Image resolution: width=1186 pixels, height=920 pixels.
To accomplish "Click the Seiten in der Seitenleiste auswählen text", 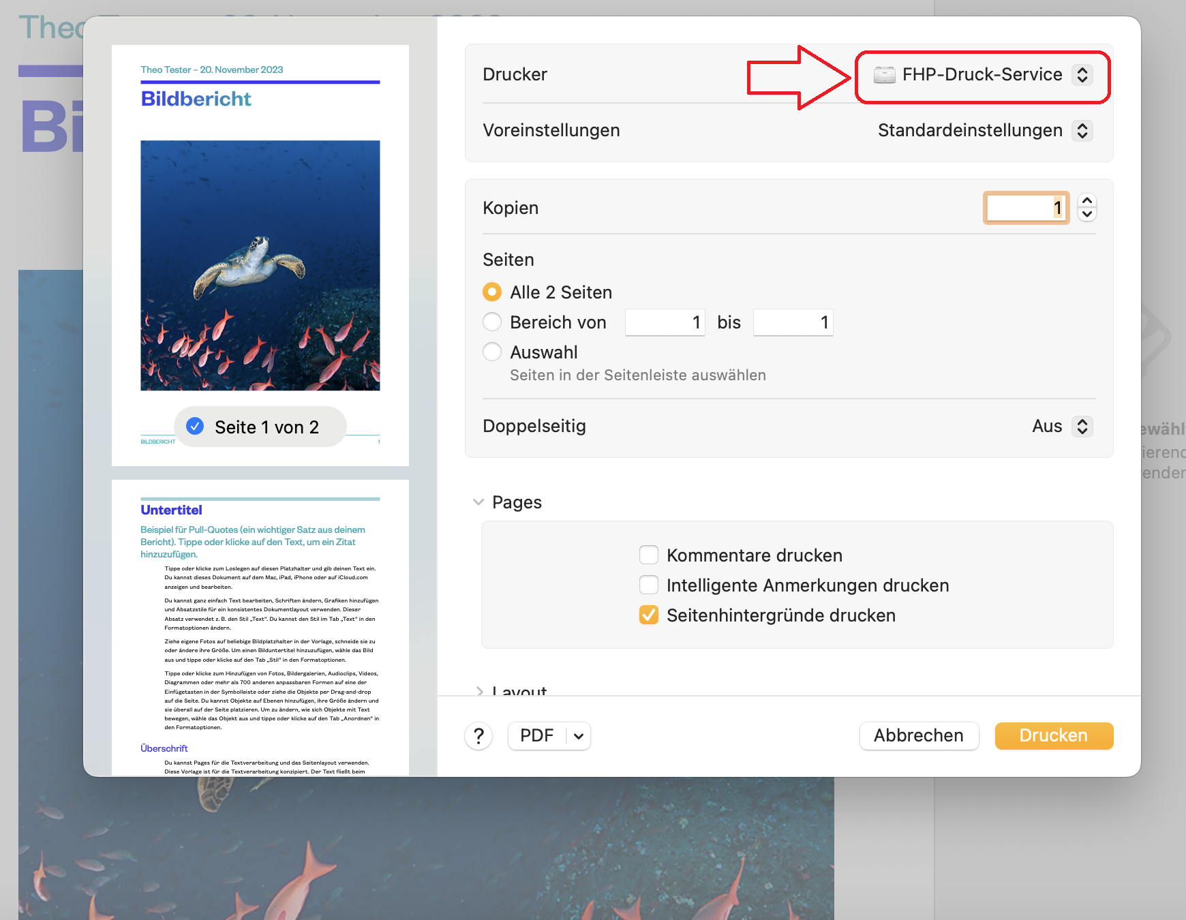I will pos(638,375).
